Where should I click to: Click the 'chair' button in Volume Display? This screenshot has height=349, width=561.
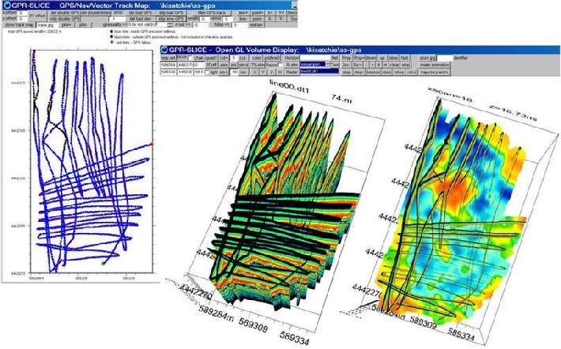point(198,58)
